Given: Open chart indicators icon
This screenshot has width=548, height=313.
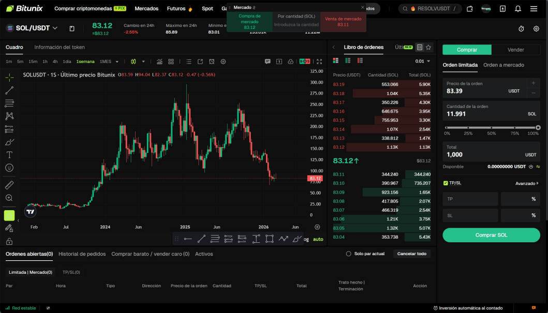Looking at the screenshot, I should tap(159, 61).
